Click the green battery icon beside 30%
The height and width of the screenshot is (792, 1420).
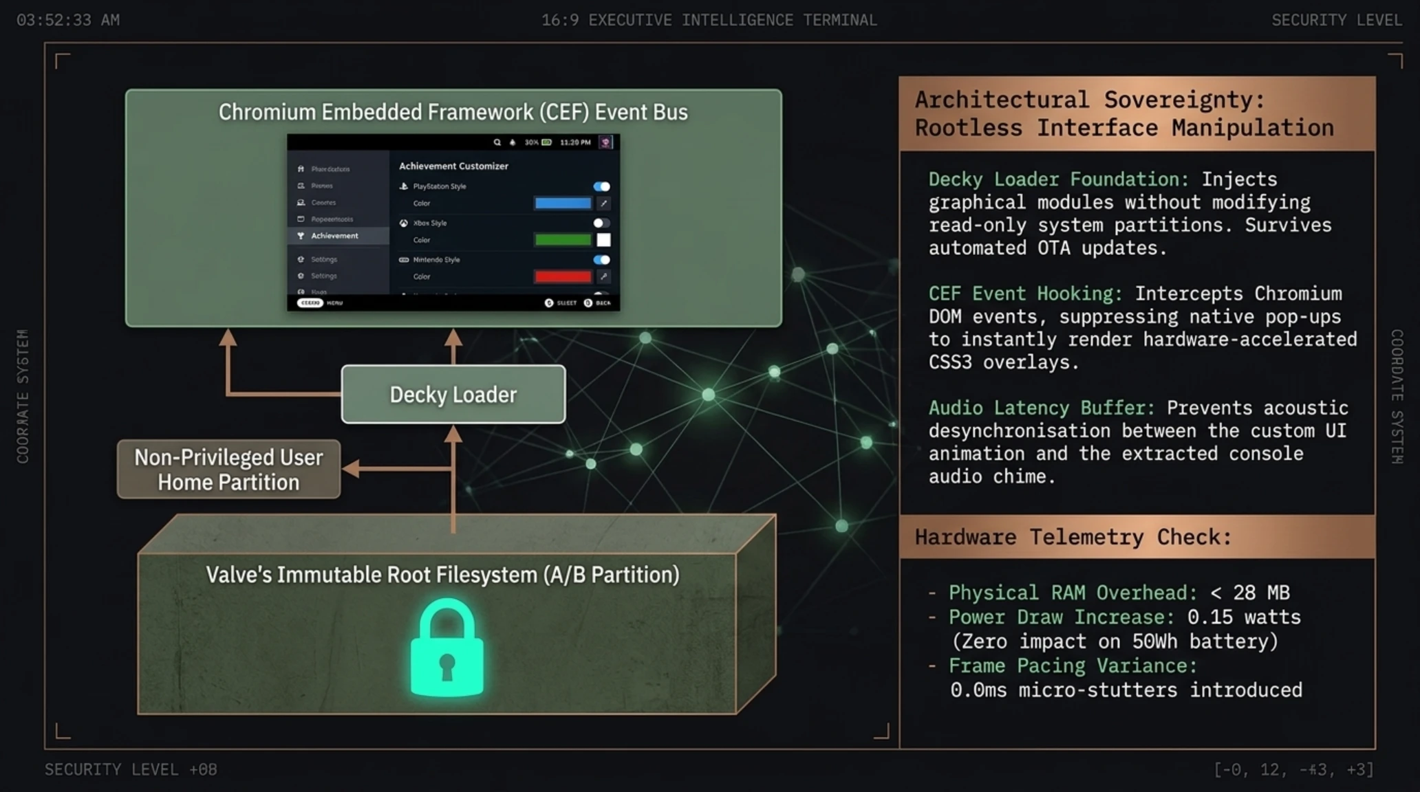547,142
